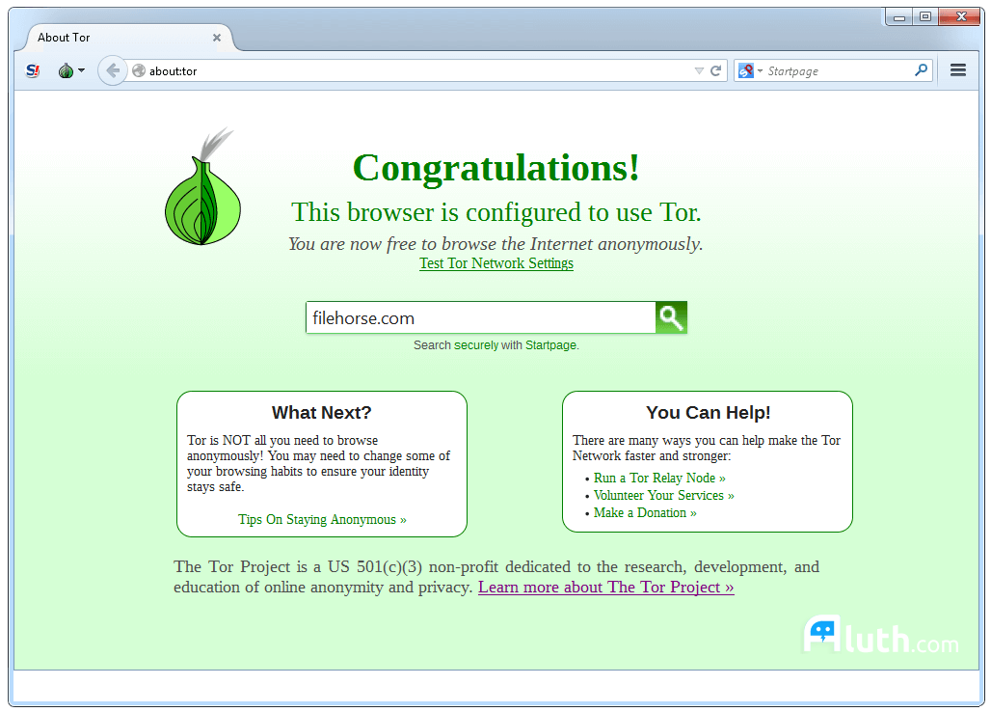Click the globe site identity icon
This screenshot has height=712, width=991.
139,70
